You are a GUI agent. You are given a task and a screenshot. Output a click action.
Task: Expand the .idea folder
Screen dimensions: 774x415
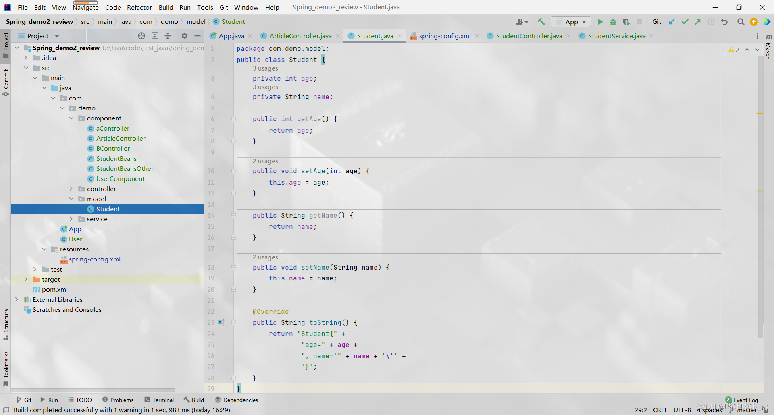[x=26, y=58]
